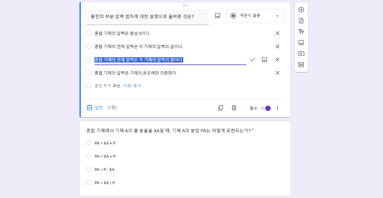Click option text ending '압력의 곱이다.'
The height and width of the screenshot is (198, 383).
coord(139,47)
